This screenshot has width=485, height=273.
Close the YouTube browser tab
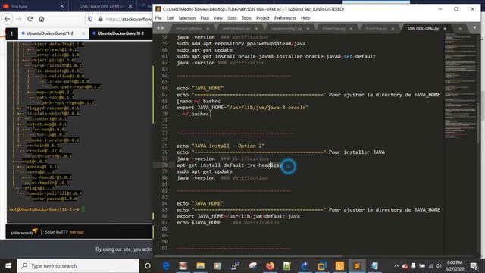62,6
